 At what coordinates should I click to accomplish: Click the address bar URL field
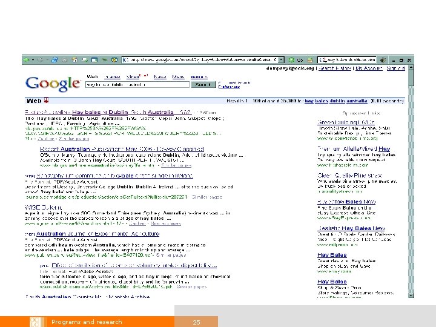[x=200, y=60]
